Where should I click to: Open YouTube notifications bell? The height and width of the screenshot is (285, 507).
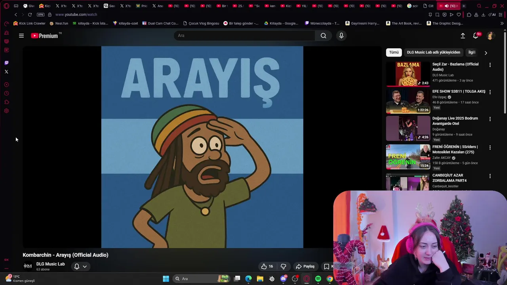[x=476, y=36]
